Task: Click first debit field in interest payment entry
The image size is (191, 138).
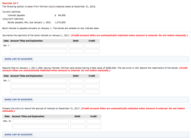Action: [76, 46]
